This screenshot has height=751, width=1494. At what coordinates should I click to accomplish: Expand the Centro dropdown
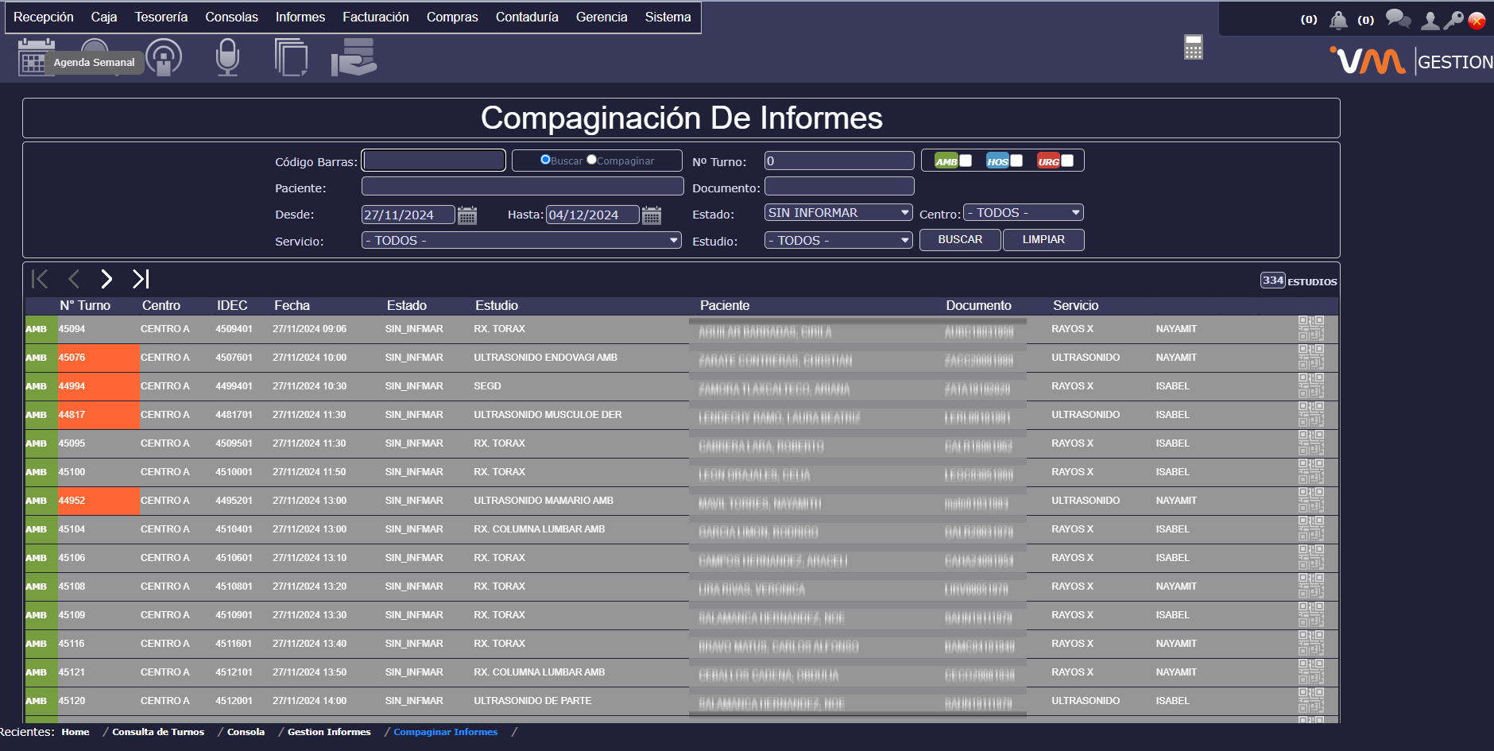pos(1024,213)
